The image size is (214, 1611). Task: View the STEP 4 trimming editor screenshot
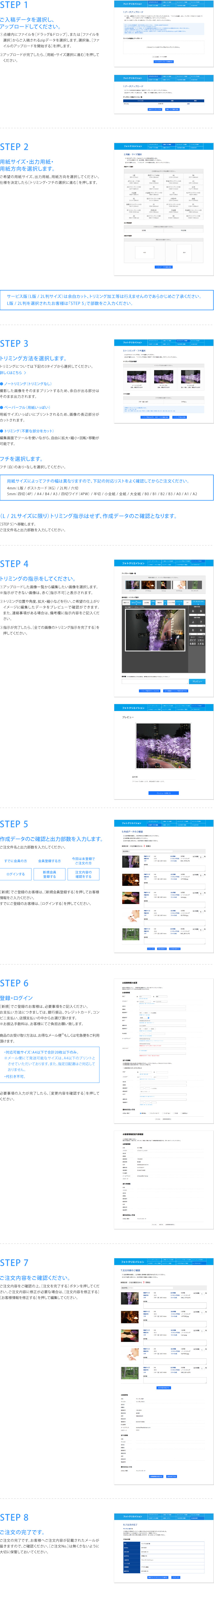coord(164,628)
